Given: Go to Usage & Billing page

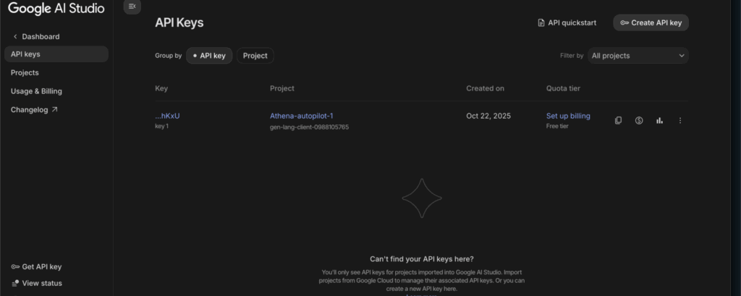Looking at the screenshot, I should click(x=36, y=92).
